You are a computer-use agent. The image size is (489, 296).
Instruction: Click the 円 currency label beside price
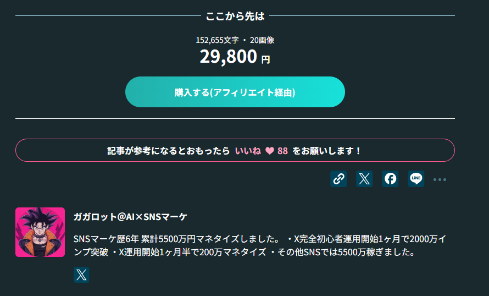[x=265, y=59]
